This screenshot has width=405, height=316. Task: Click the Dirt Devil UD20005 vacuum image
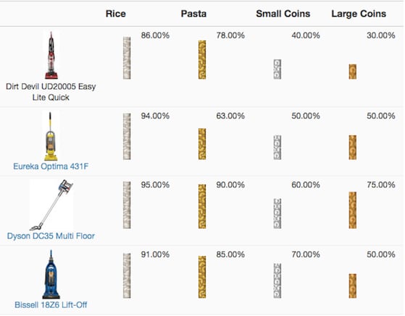(51, 55)
